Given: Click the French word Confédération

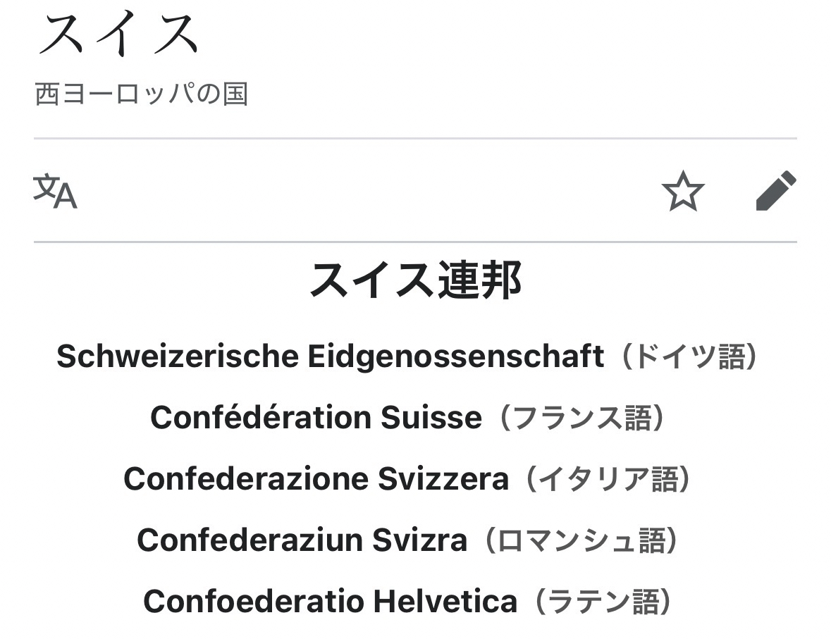Looking at the screenshot, I should [260, 418].
